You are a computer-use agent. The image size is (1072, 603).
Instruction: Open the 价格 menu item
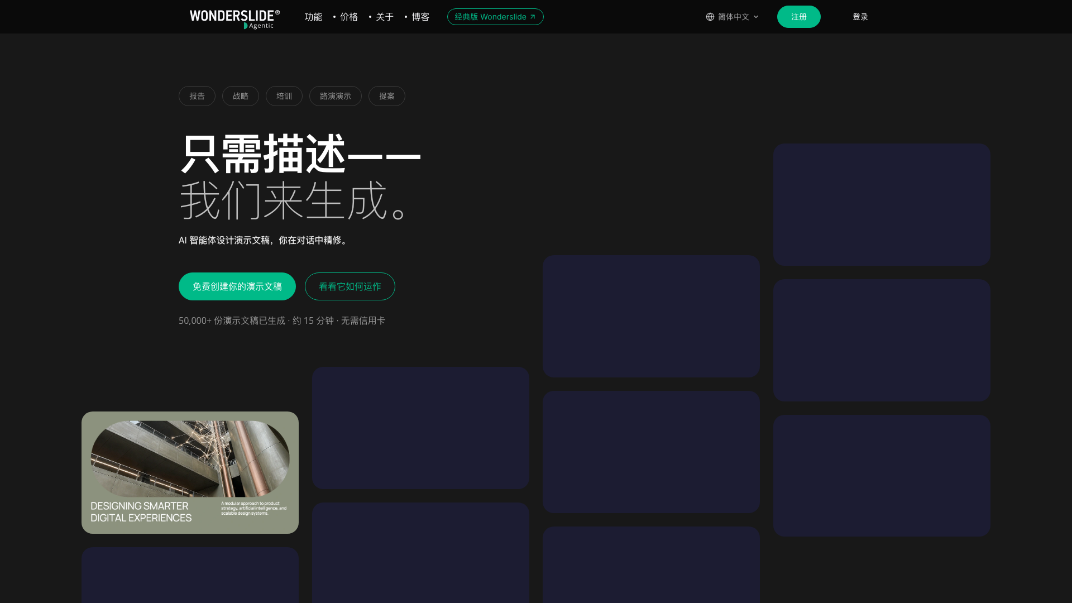pos(349,17)
